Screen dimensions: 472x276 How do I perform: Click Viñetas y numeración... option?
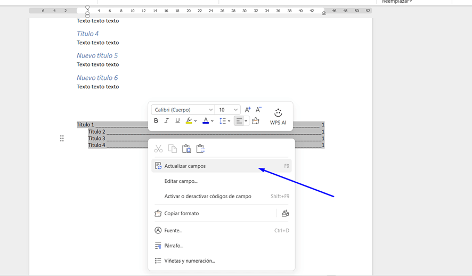tap(189, 261)
